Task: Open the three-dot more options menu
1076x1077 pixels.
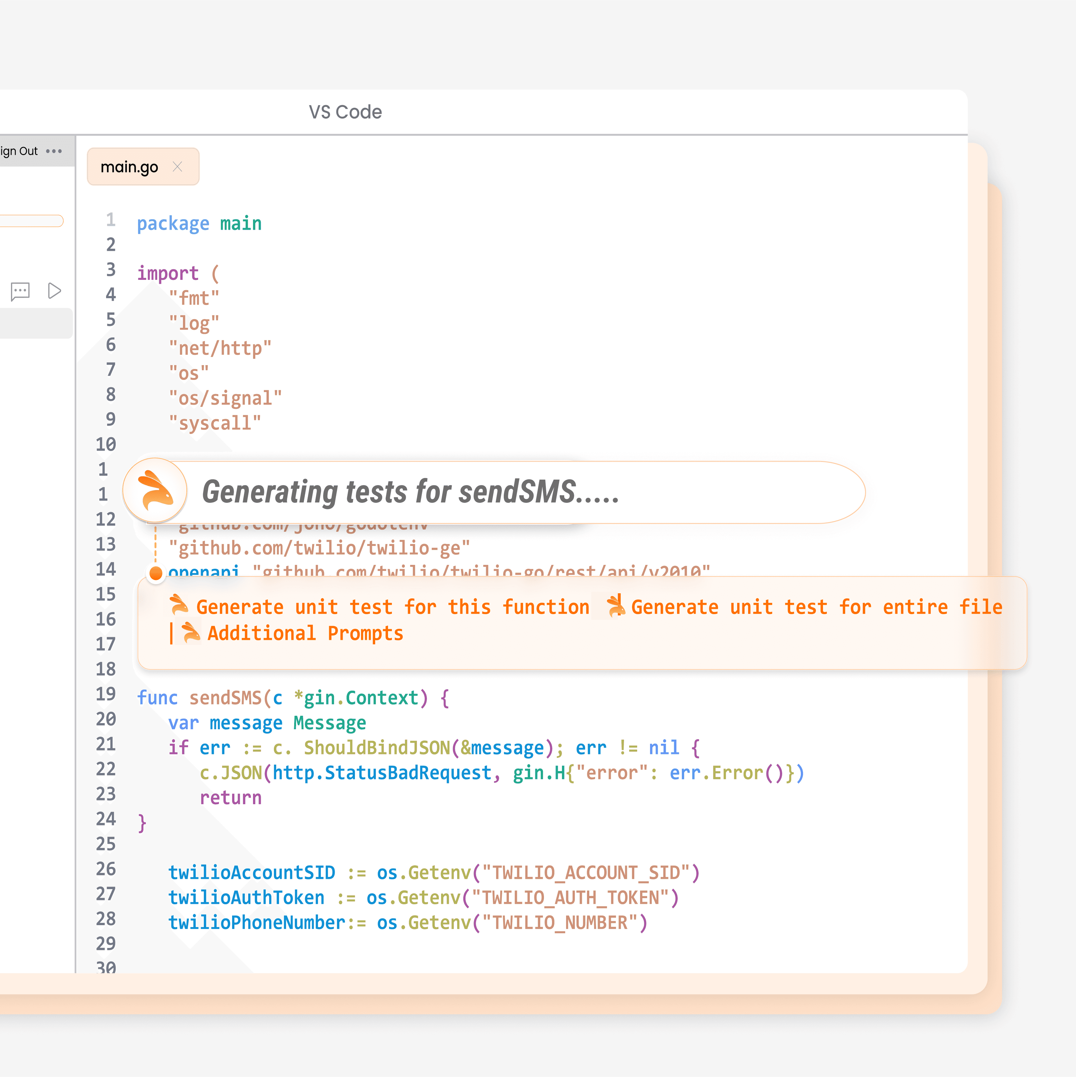Action: pyautogui.click(x=54, y=151)
